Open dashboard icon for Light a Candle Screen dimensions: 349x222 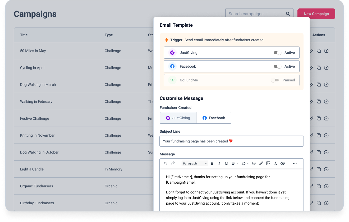pyautogui.click(x=326, y=169)
